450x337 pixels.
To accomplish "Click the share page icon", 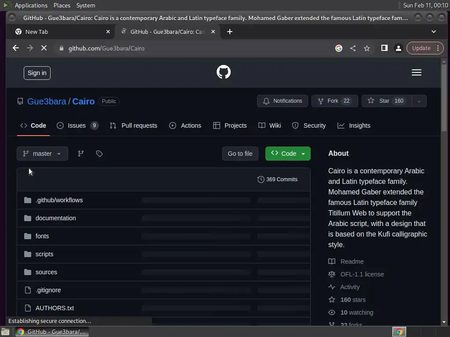I will [353, 48].
